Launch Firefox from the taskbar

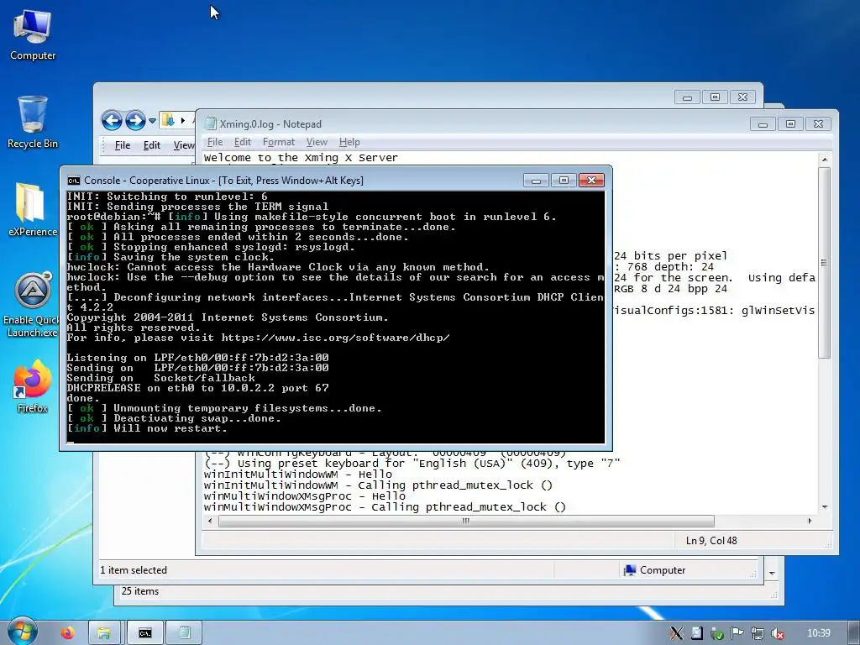[68, 633]
